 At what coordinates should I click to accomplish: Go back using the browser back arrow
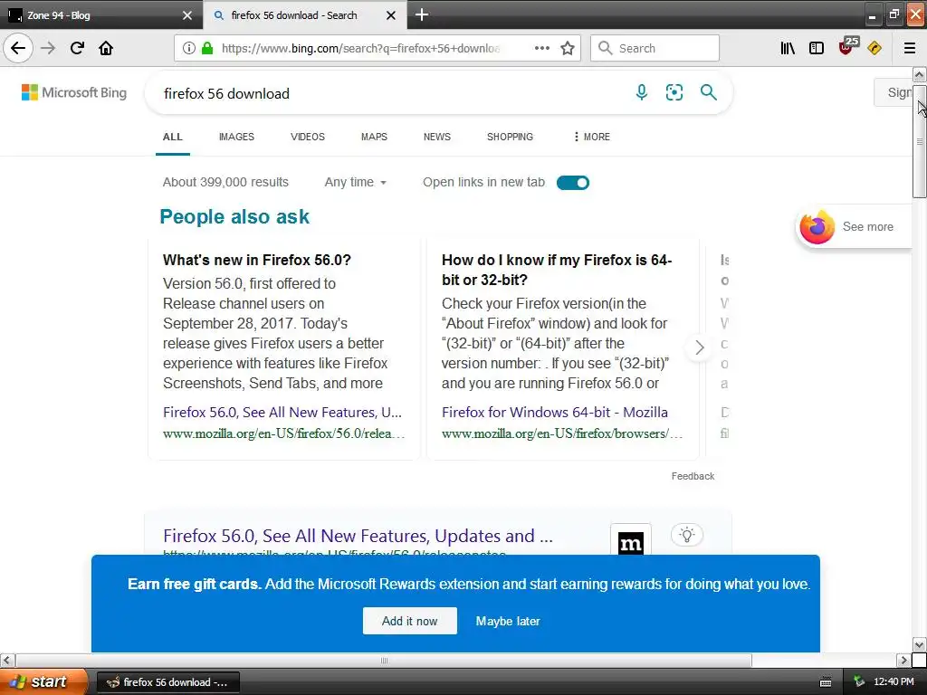tap(18, 48)
